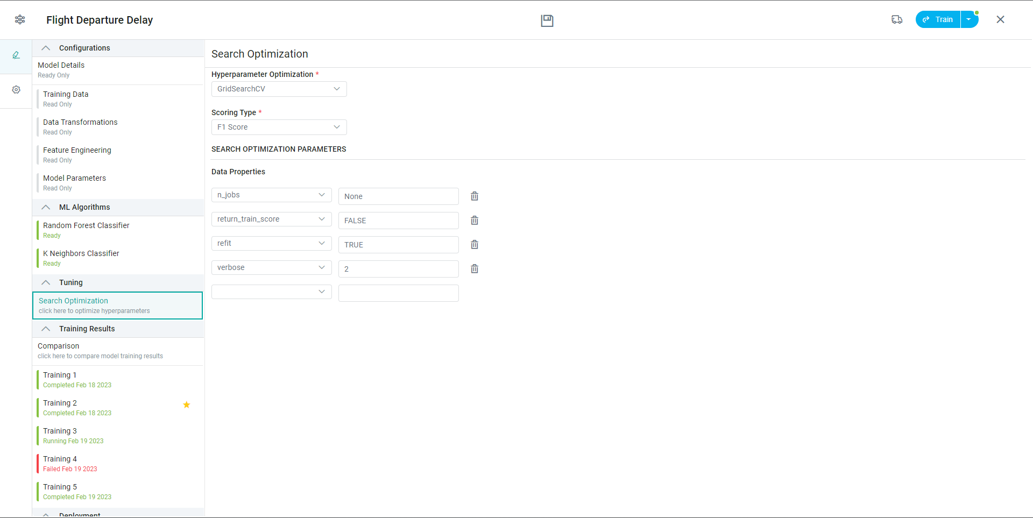Open the Random Forest Classifier item
Viewport: 1033px width, 518px height.
click(86, 230)
